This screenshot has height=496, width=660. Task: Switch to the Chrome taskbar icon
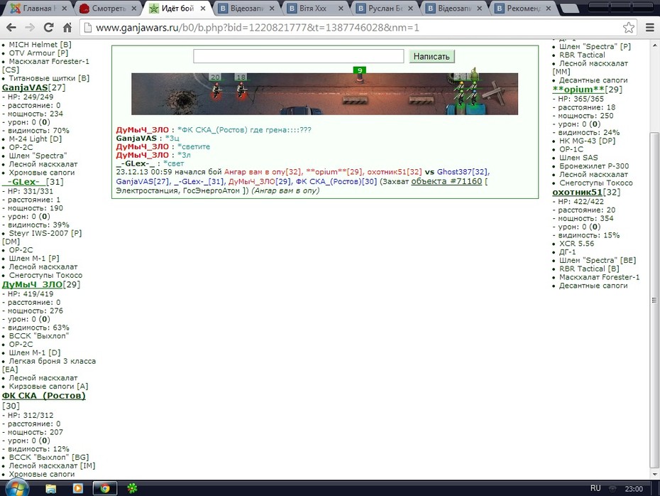click(x=105, y=488)
